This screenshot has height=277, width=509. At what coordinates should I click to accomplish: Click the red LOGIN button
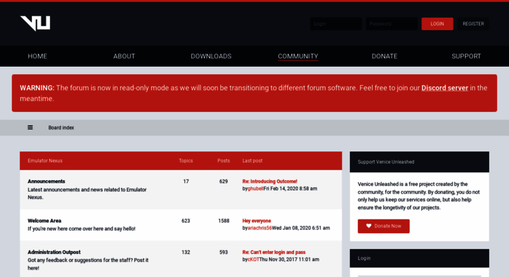point(437,24)
